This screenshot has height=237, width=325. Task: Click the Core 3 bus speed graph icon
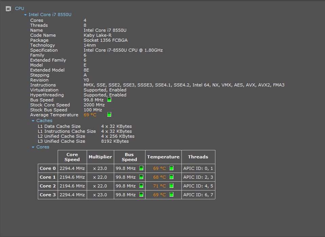click(x=141, y=195)
